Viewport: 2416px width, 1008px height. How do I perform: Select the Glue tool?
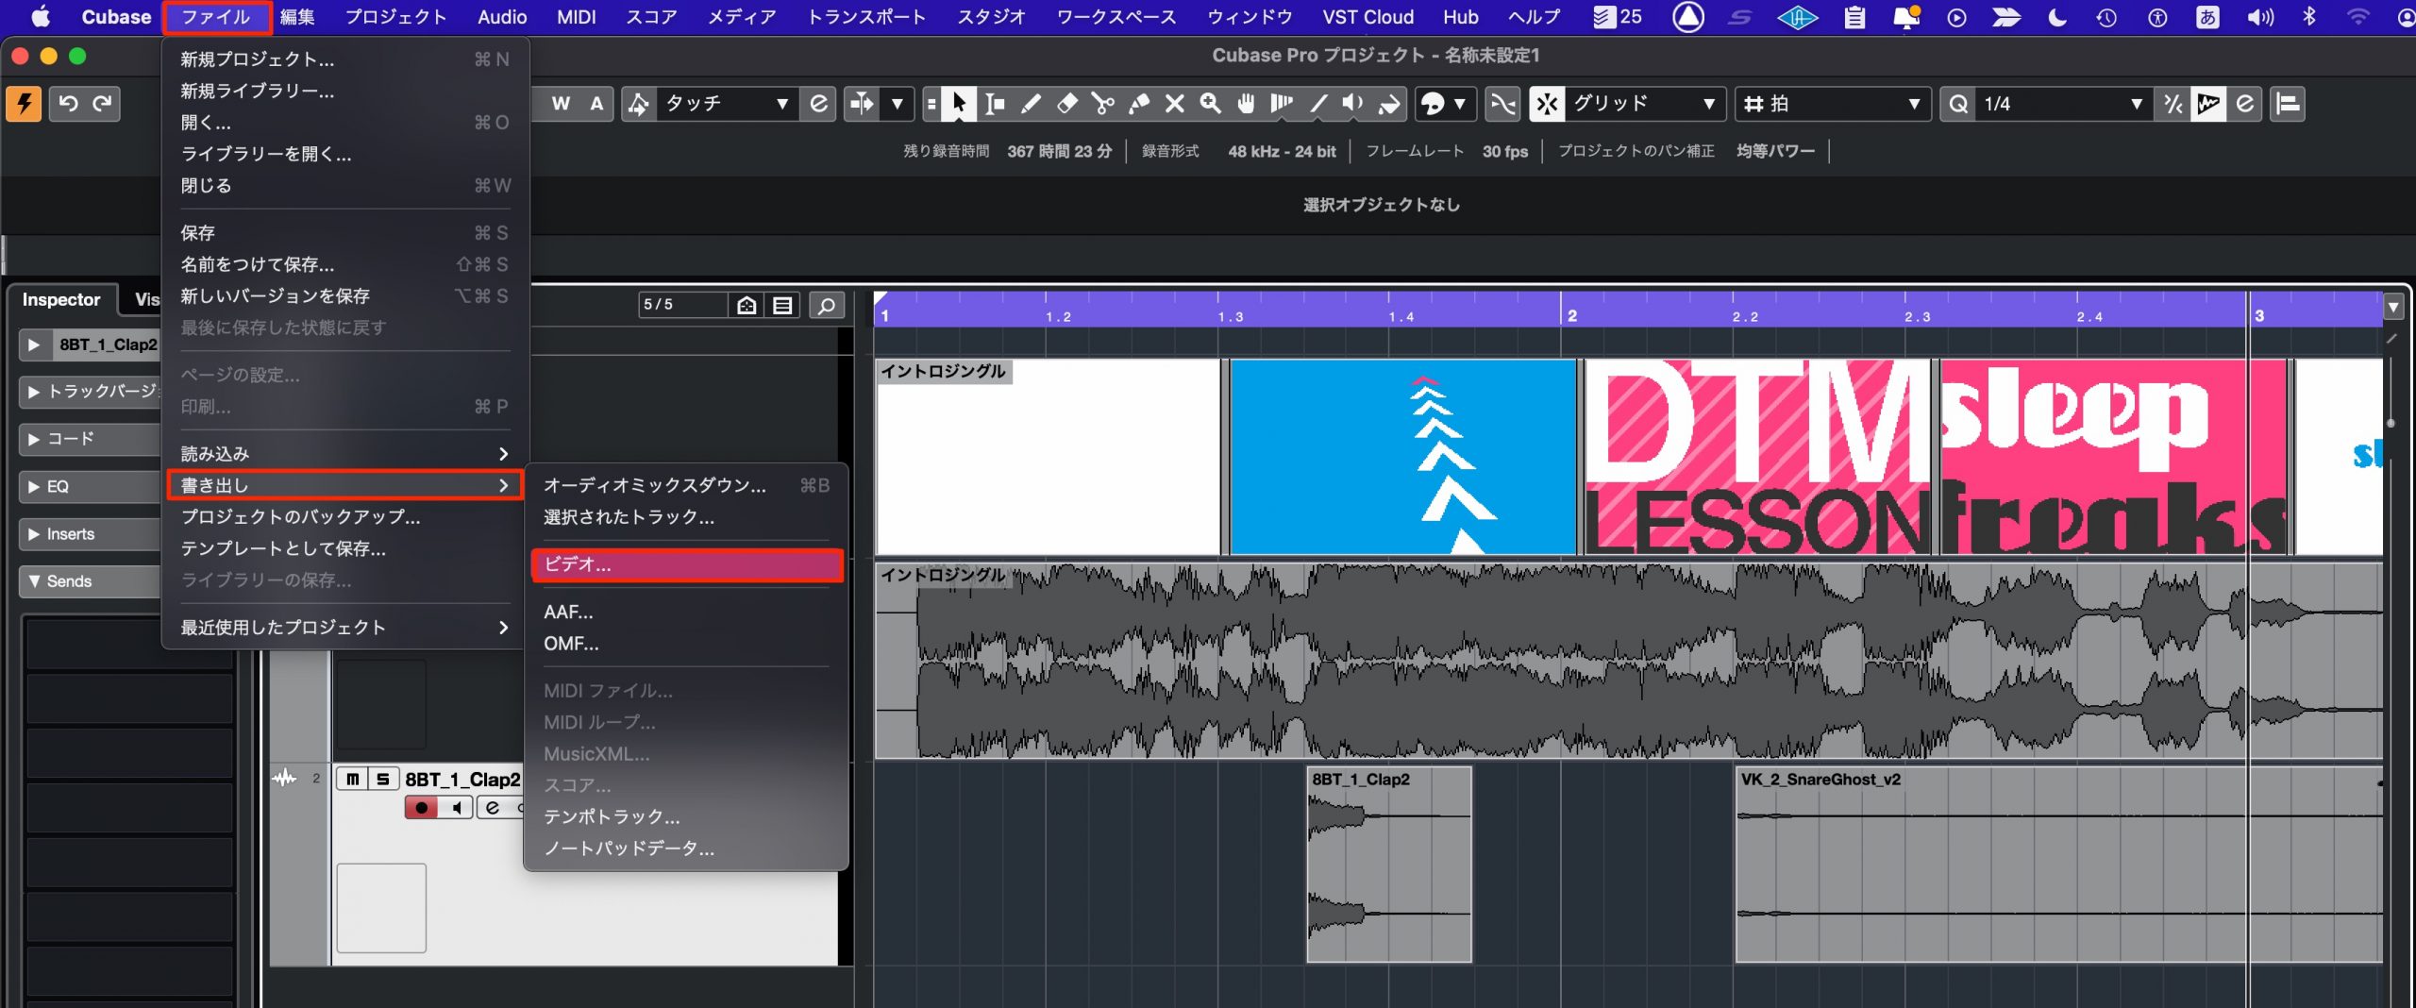click(1138, 104)
